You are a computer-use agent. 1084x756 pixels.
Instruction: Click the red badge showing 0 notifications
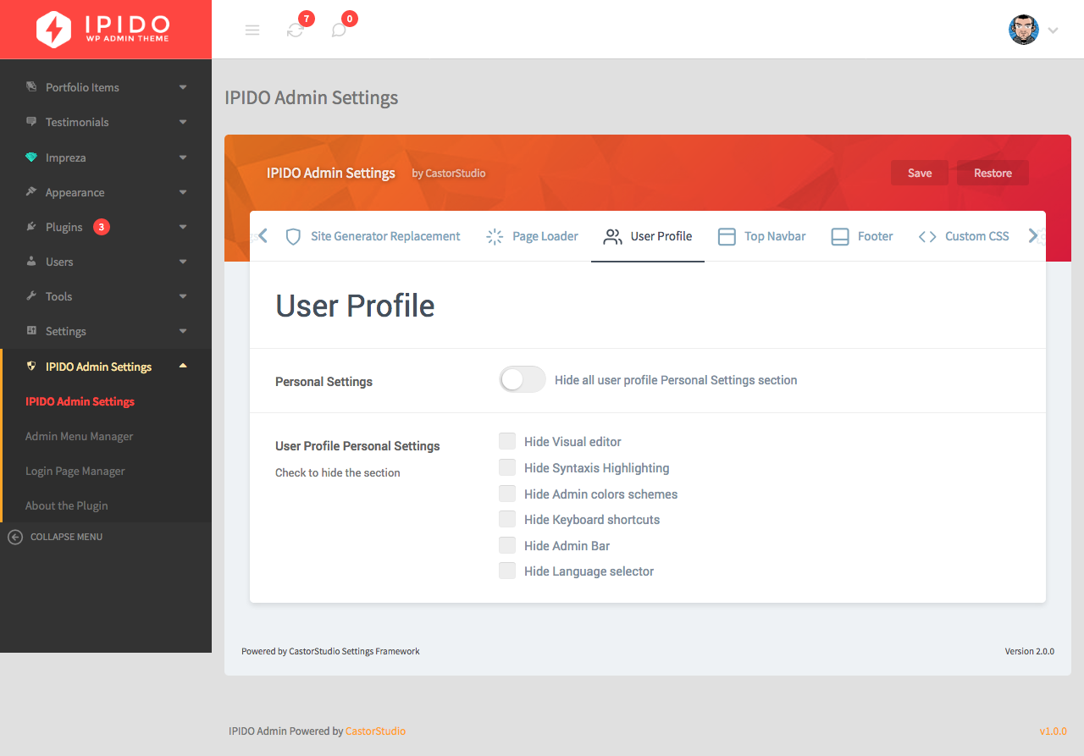click(349, 19)
